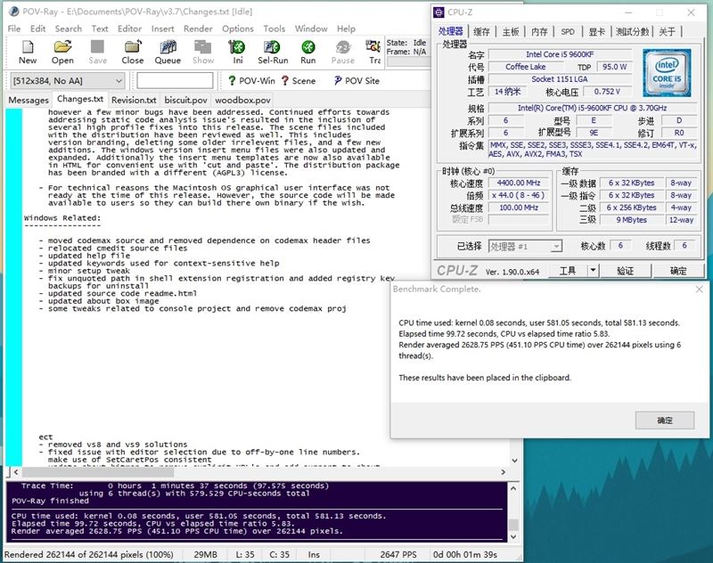This screenshot has width=713, height=563.
Task: Click the 2647 PPS status bar value
Action: point(398,554)
